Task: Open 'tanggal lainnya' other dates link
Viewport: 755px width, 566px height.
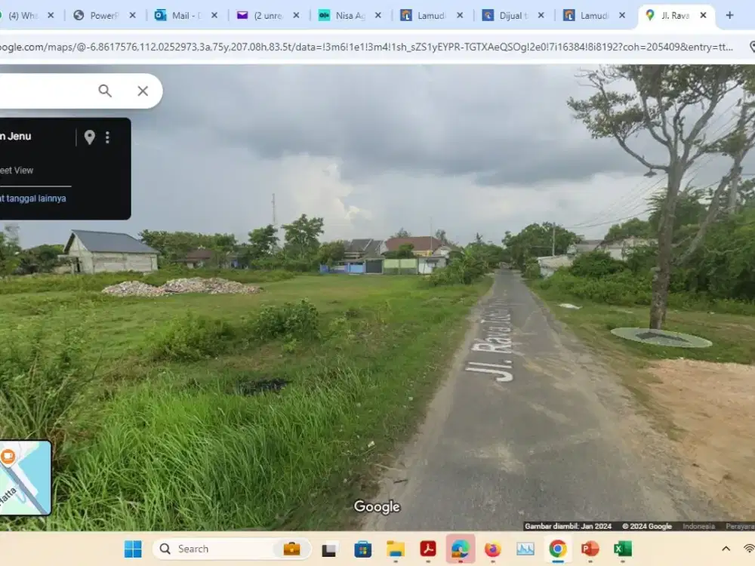Action: (x=32, y=198)
